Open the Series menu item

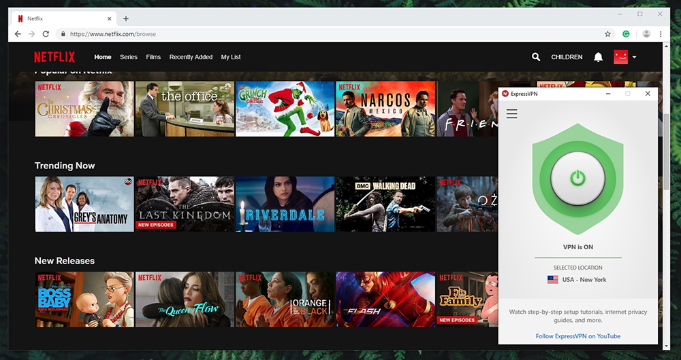click(x=129, y=57)
